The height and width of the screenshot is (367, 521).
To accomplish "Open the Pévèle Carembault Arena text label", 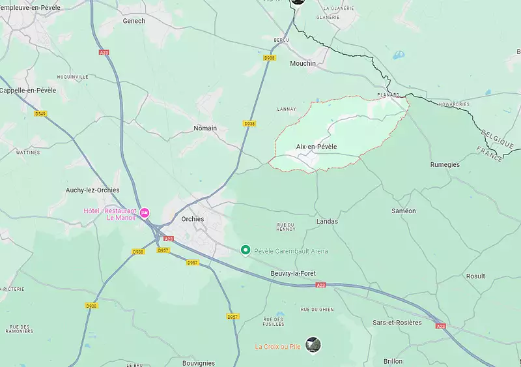I will click(290, 251).
